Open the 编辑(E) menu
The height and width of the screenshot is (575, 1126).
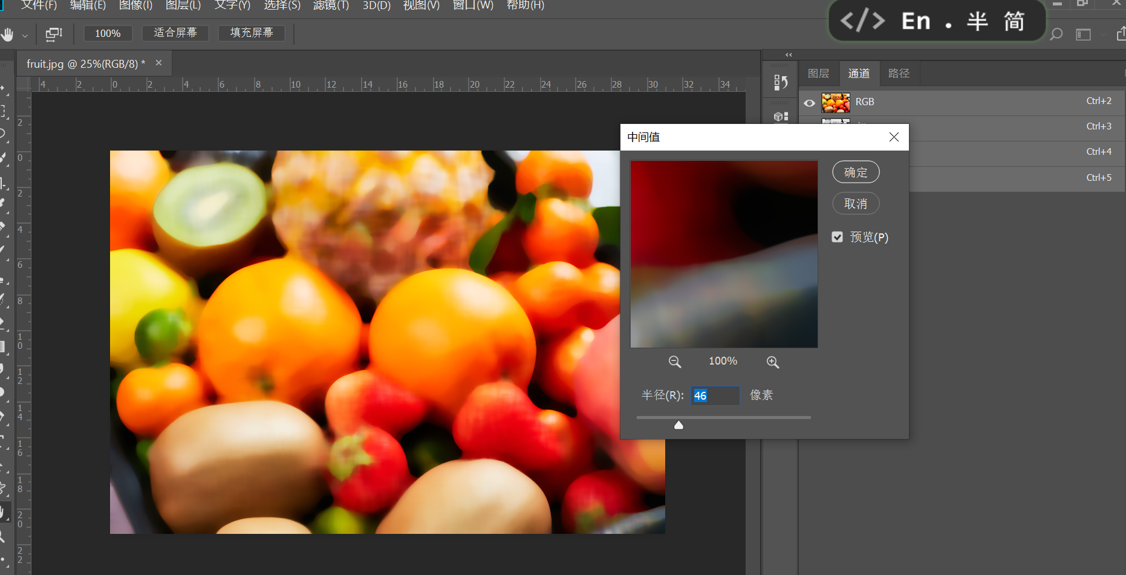[88, 5]
